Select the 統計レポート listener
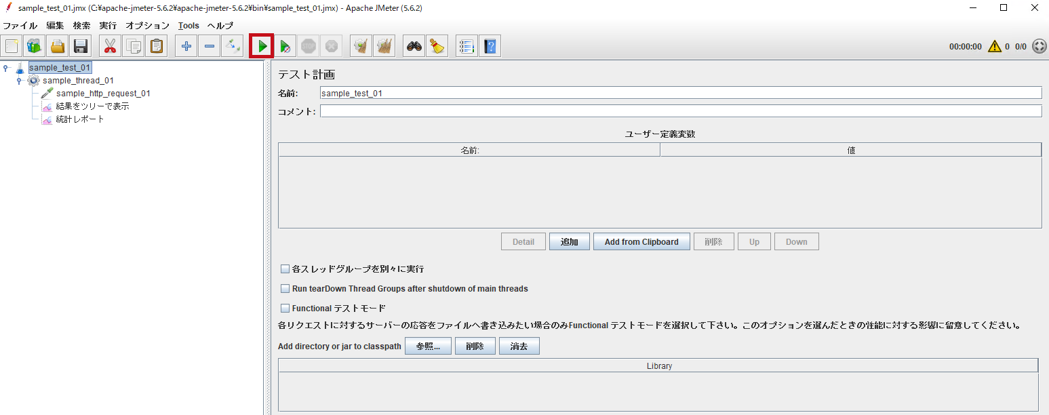 80,119
